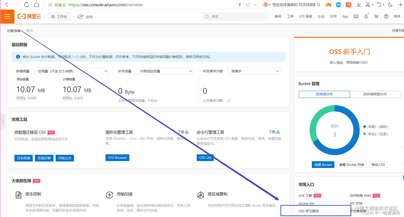Click the 传输加速 icon
404x217 pixels.
click(110, 195)
